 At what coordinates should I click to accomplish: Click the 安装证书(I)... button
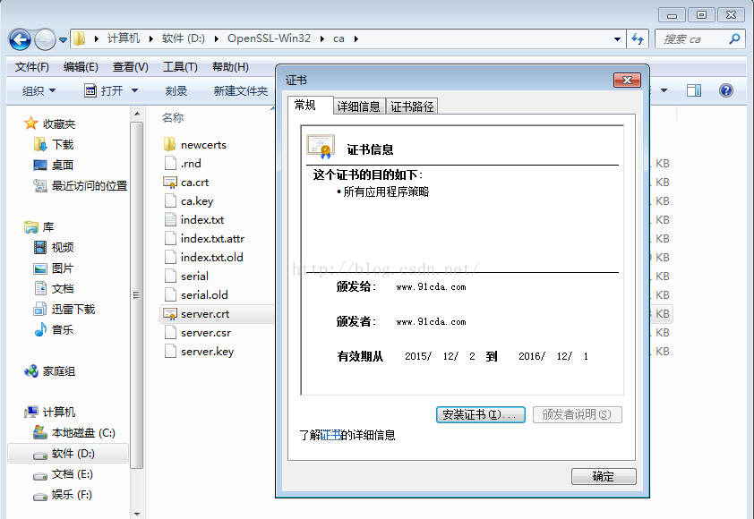coord(480,414)
